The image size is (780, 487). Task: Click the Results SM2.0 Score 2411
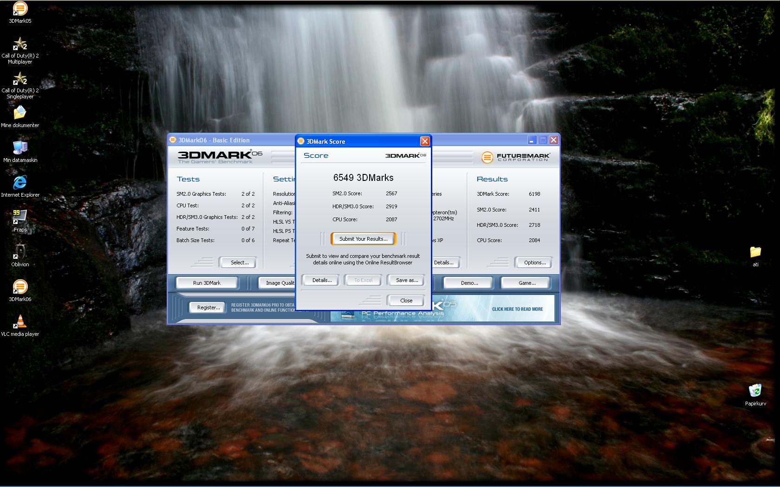(x=534, y=210)
